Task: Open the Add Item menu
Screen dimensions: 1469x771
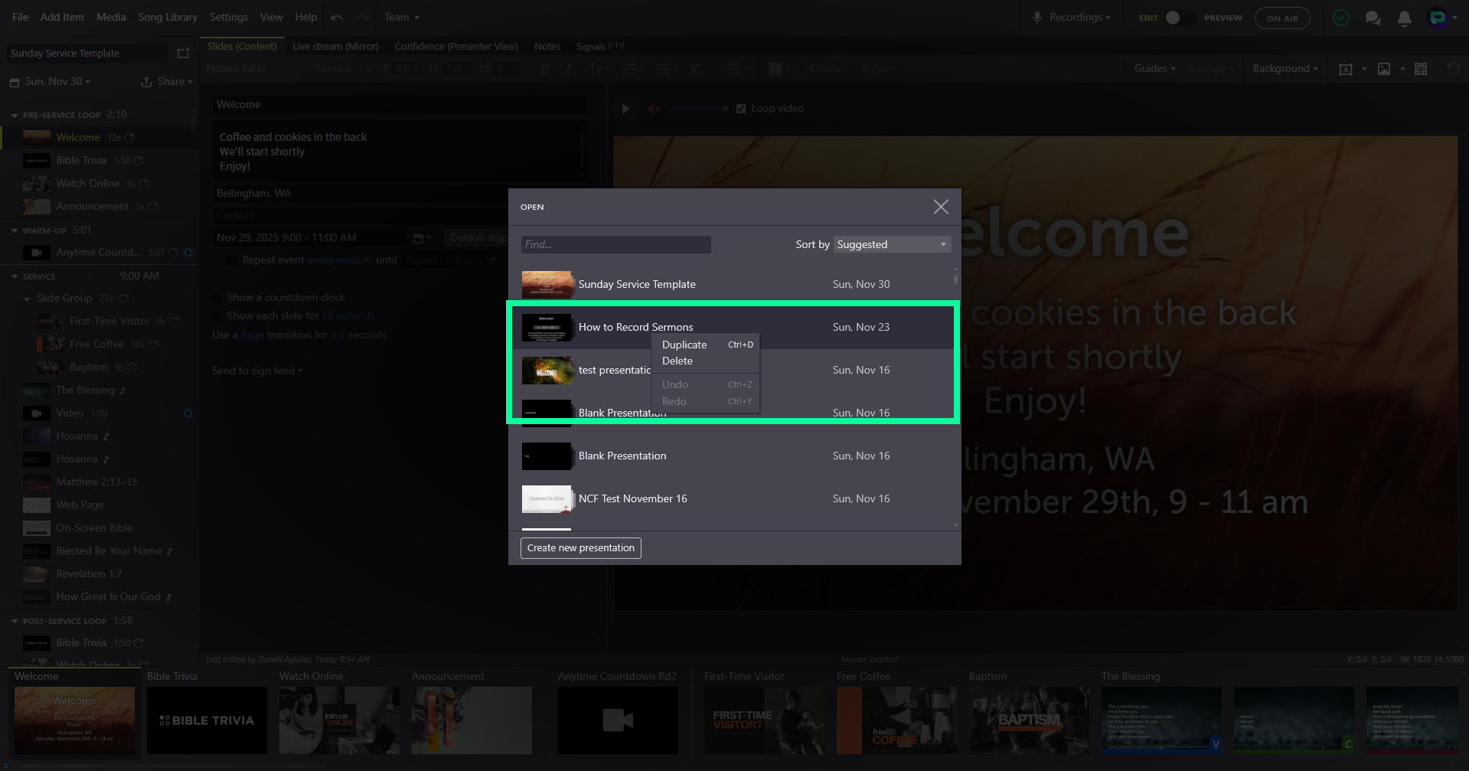Action: point(64,17)
